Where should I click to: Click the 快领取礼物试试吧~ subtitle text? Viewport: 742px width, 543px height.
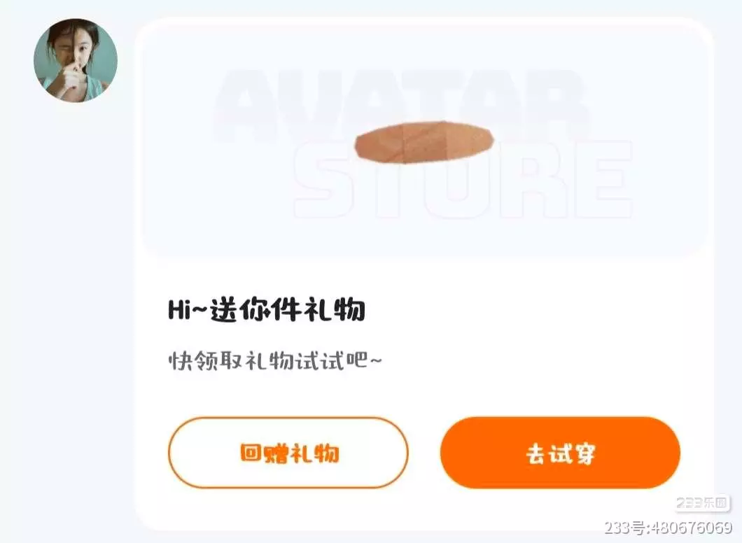275,360
